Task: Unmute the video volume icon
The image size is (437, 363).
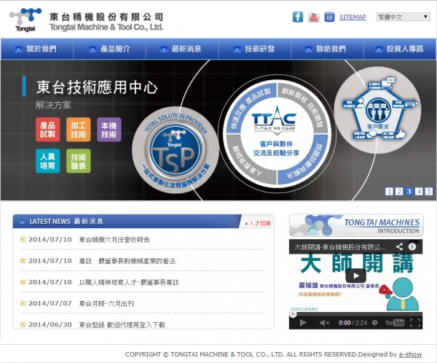Action: tap(324, 323)
